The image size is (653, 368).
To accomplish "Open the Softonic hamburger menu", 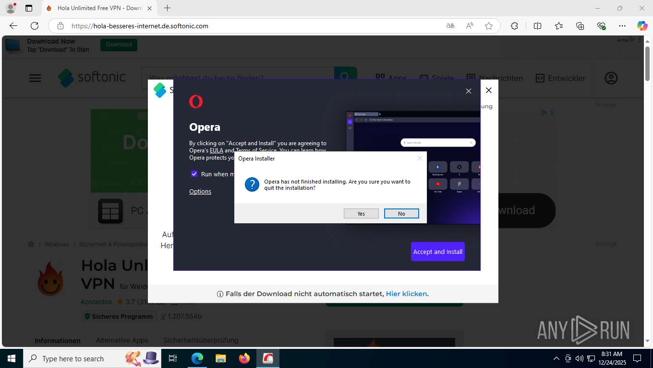I will [35, 78].
